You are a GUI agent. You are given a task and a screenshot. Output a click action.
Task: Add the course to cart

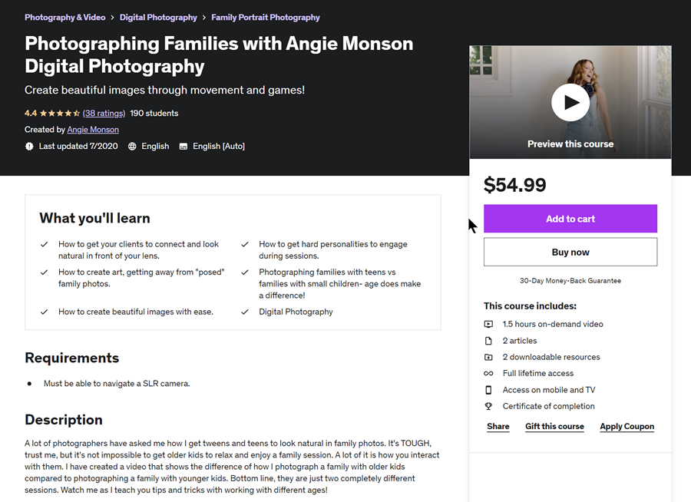point(570,219)
